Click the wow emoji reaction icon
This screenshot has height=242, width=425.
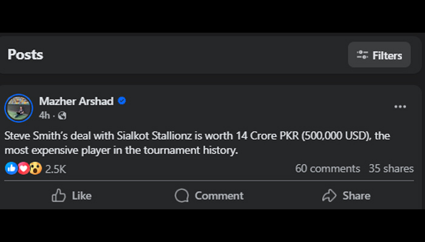click(35, 168)
